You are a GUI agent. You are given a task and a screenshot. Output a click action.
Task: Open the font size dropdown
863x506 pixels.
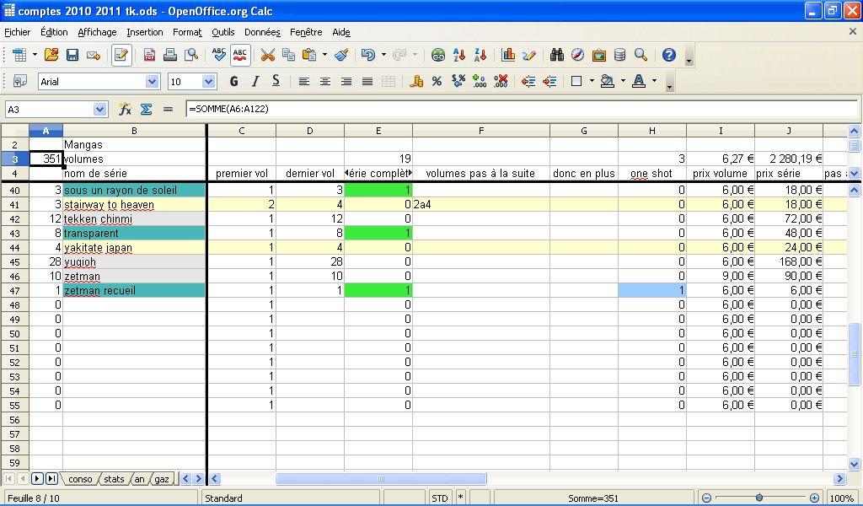tap(208, 82)
